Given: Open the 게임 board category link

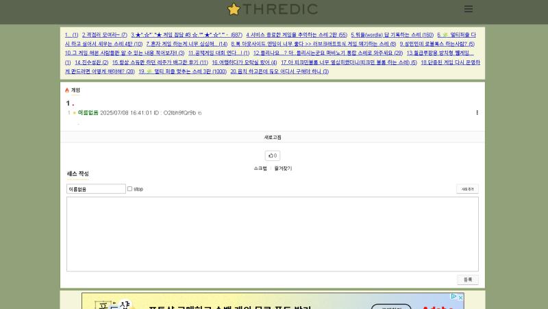Looking at the screenshot, I should (x=75, y=90).
